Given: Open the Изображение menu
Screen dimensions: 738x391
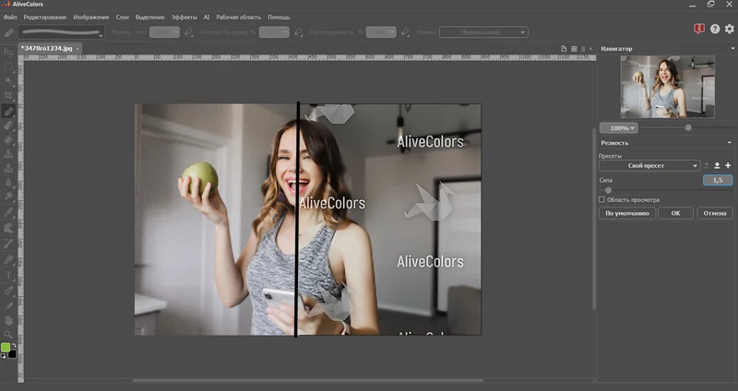Looking at the screenshot, I should coord(90,17).
